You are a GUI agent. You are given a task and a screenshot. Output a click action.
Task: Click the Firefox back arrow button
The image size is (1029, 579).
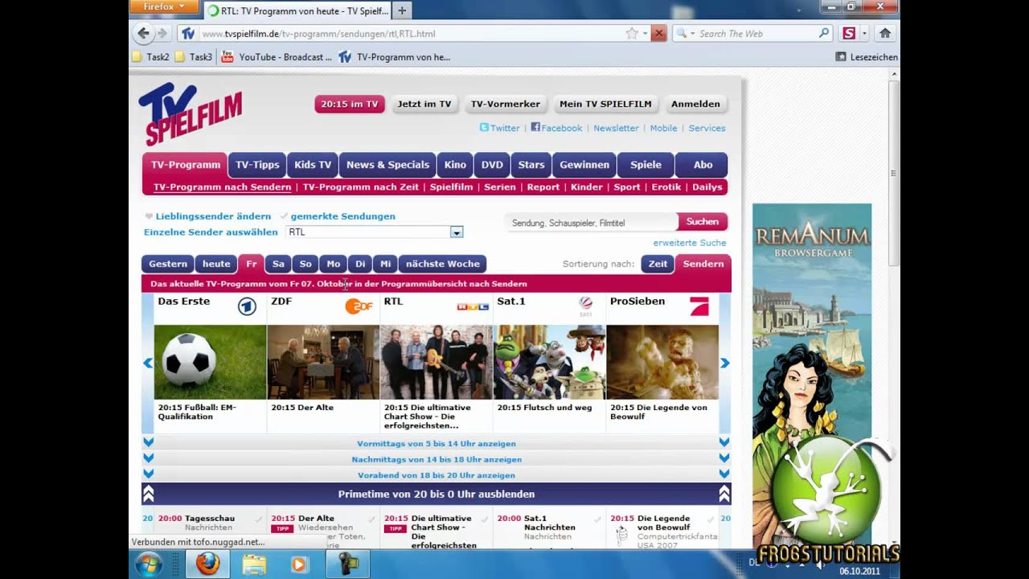click(x=143, y=33)
